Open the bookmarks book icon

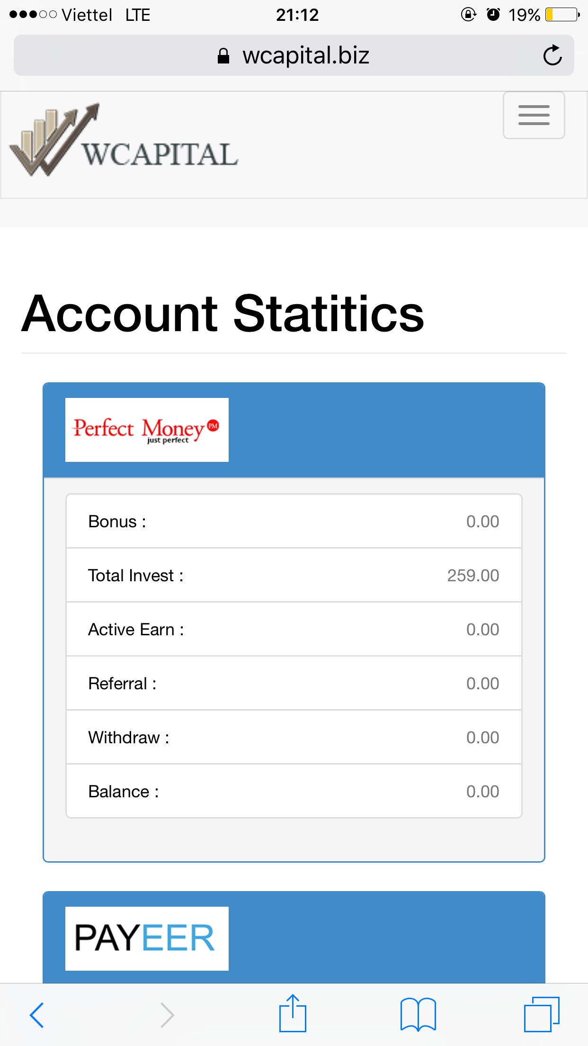[418, 1015]
